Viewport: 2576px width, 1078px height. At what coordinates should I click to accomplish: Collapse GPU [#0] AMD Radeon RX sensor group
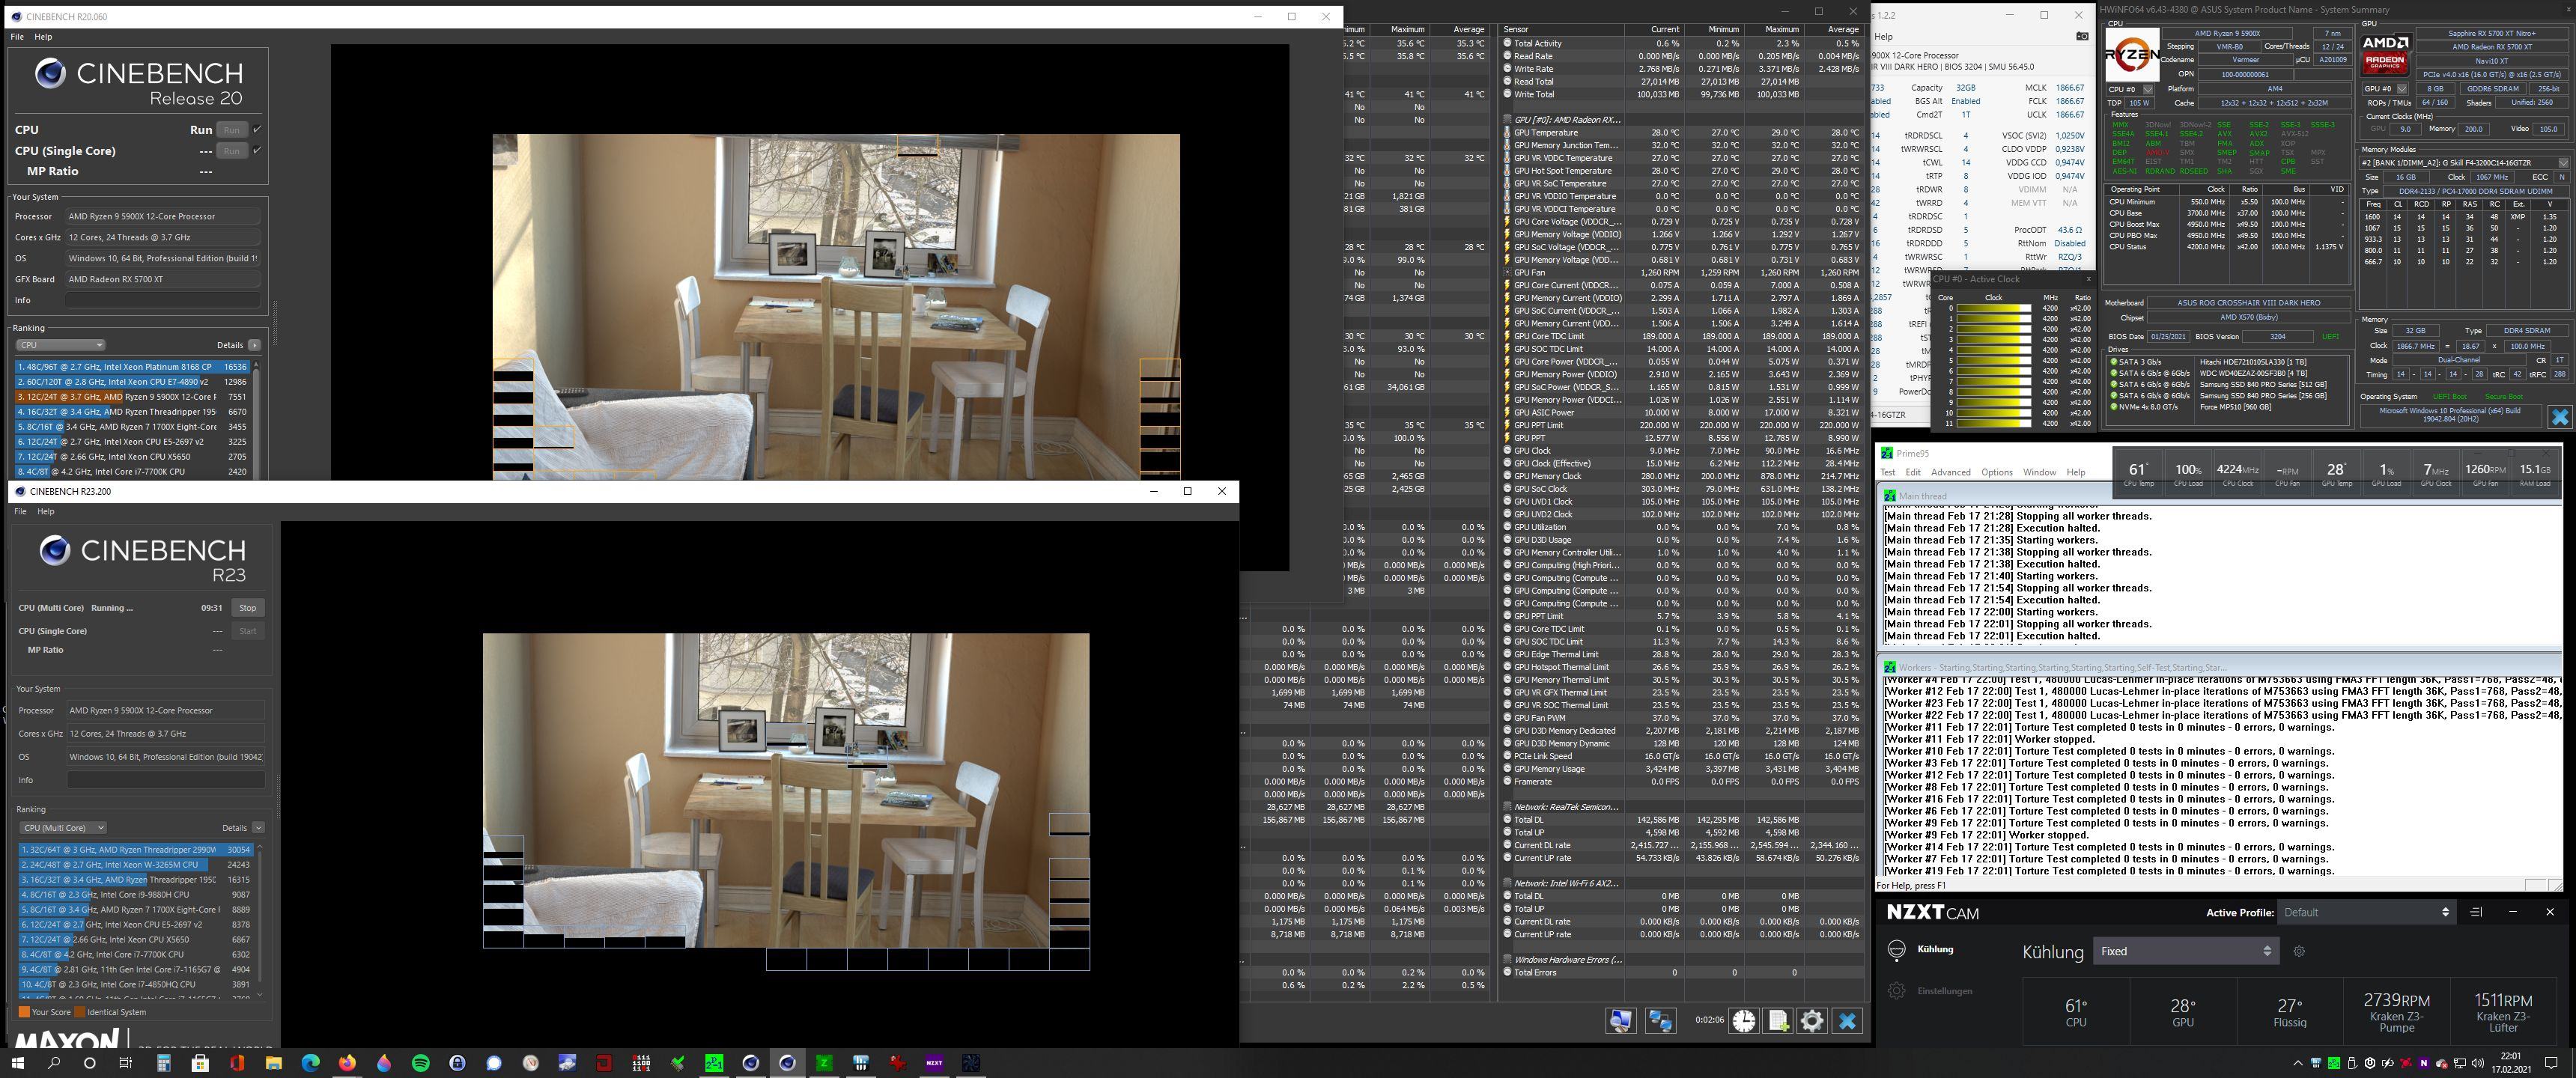[x=1507, y=120]
